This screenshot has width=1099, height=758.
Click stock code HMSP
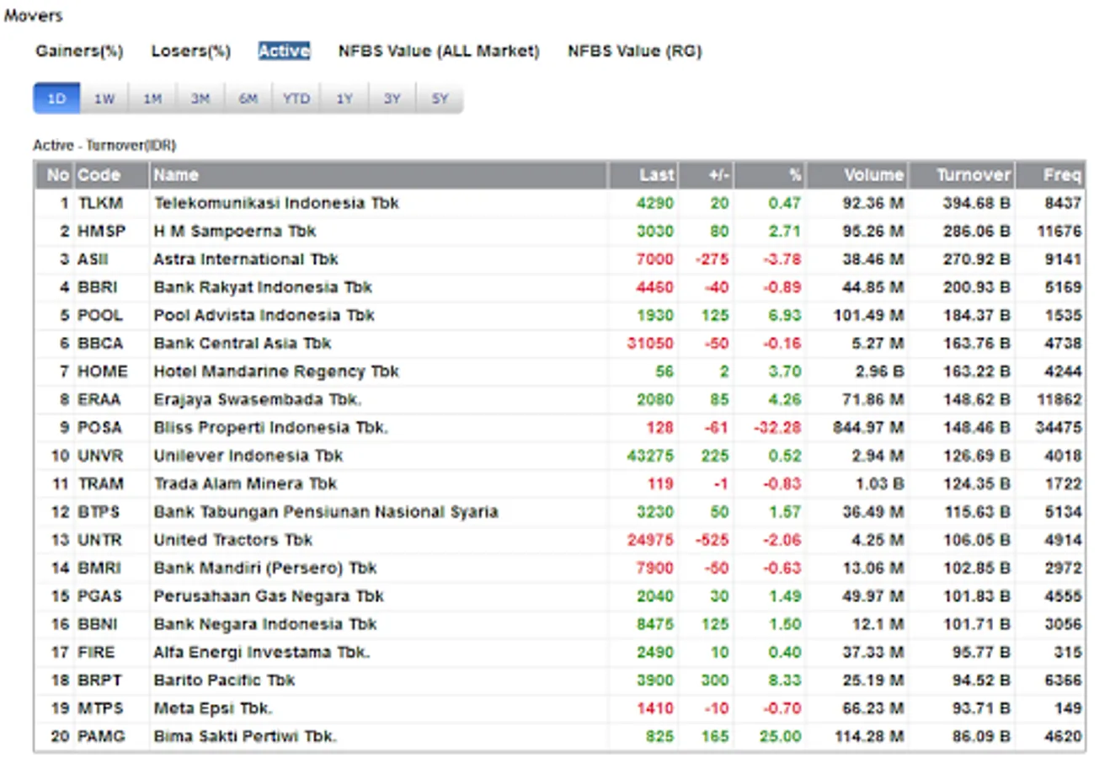point(102,231)
